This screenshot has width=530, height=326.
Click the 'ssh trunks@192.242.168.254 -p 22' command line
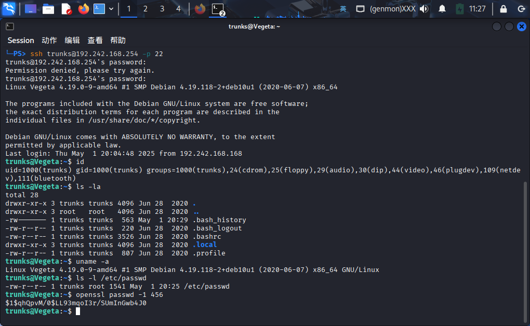click(x=97, y=53)
